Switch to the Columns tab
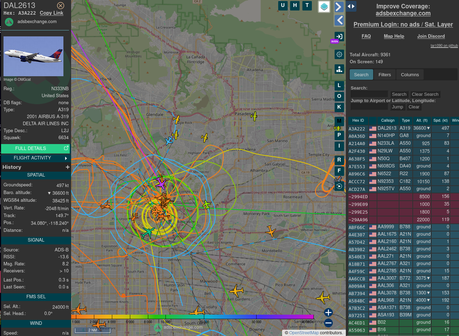 point(410,74)
